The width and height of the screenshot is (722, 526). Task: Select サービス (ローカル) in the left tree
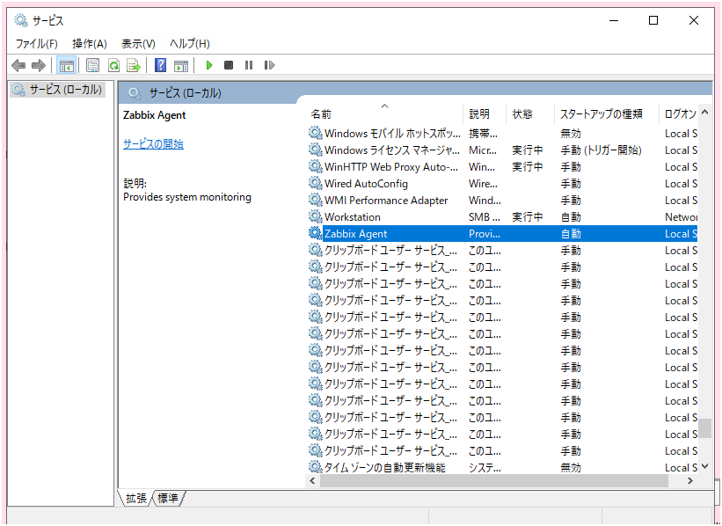(x=65, y=90)
